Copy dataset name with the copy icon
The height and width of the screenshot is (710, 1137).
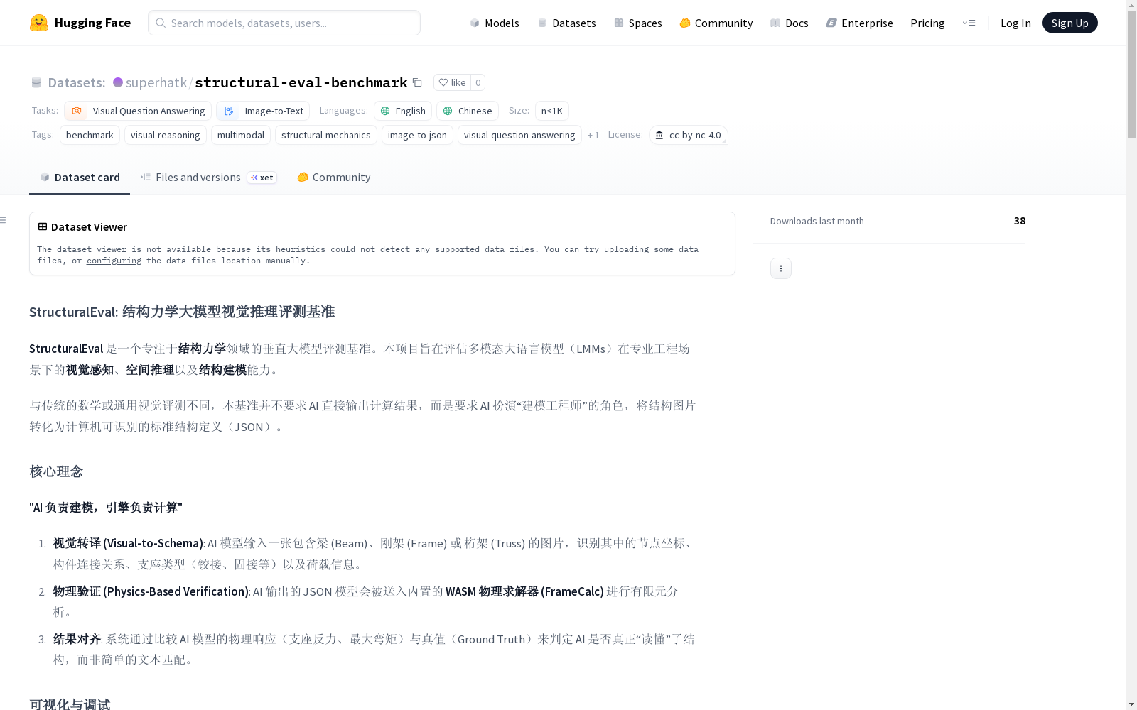point(417,82)
